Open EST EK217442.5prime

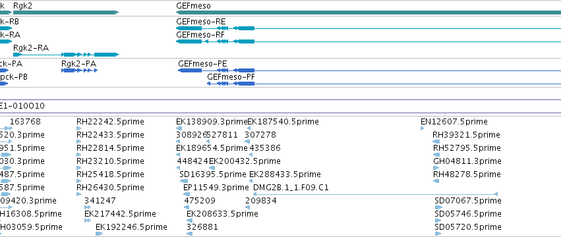120,214
